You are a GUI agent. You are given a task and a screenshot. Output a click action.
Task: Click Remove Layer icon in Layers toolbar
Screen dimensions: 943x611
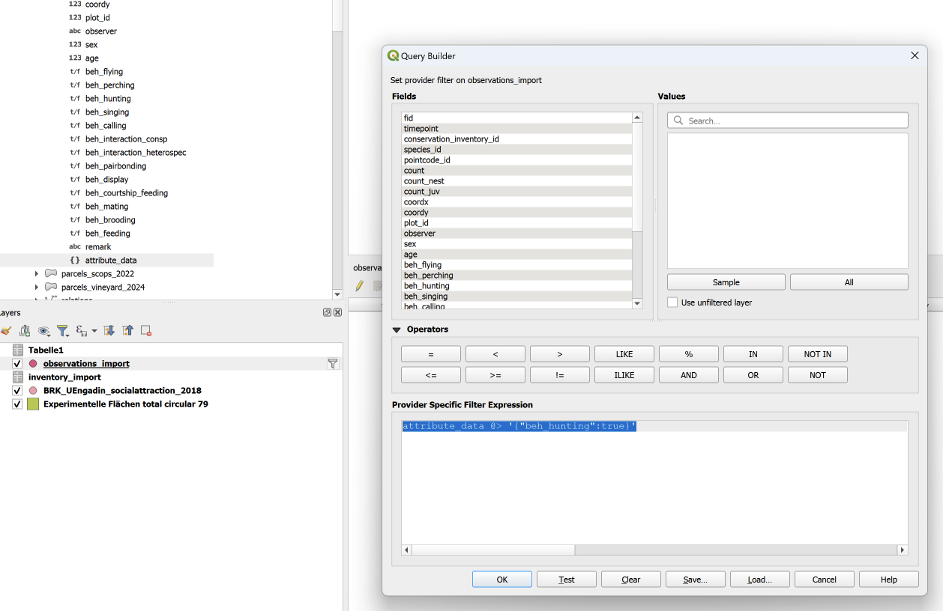coord(146,331)
